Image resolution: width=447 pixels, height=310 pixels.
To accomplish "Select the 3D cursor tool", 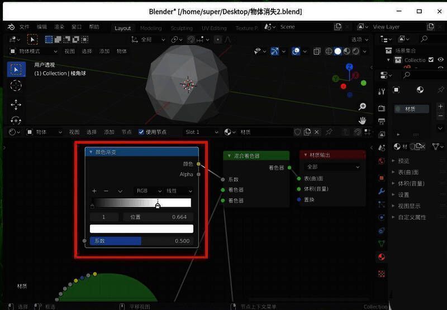I will (x=16, y=86).
